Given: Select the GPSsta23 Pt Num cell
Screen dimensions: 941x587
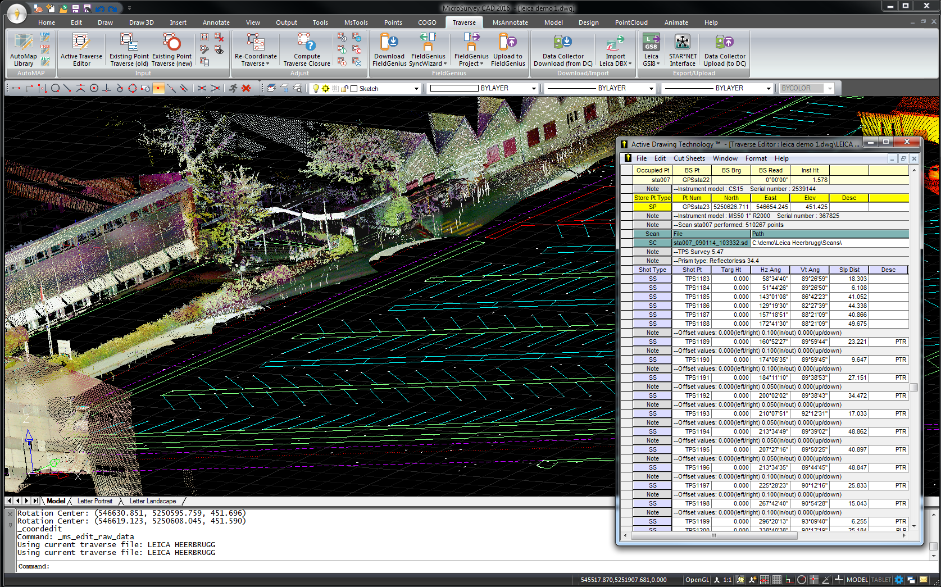Looking at the screenshot, I should (692, 207).
